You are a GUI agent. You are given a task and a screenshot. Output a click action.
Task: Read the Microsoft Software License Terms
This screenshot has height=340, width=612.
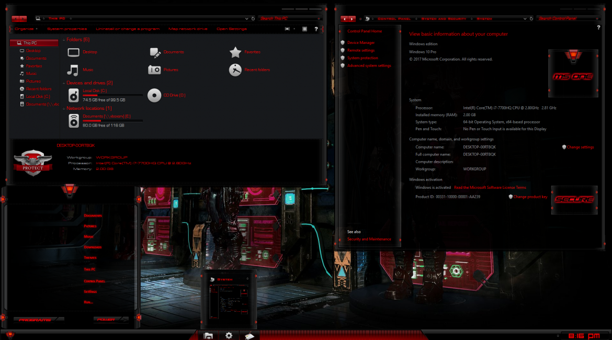pos(490,187)
